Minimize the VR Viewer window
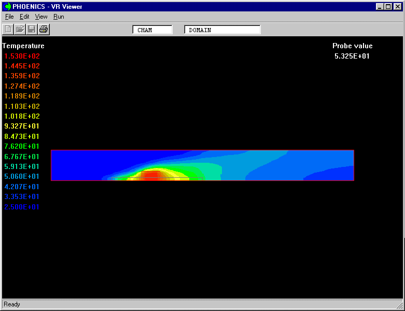 380,7
